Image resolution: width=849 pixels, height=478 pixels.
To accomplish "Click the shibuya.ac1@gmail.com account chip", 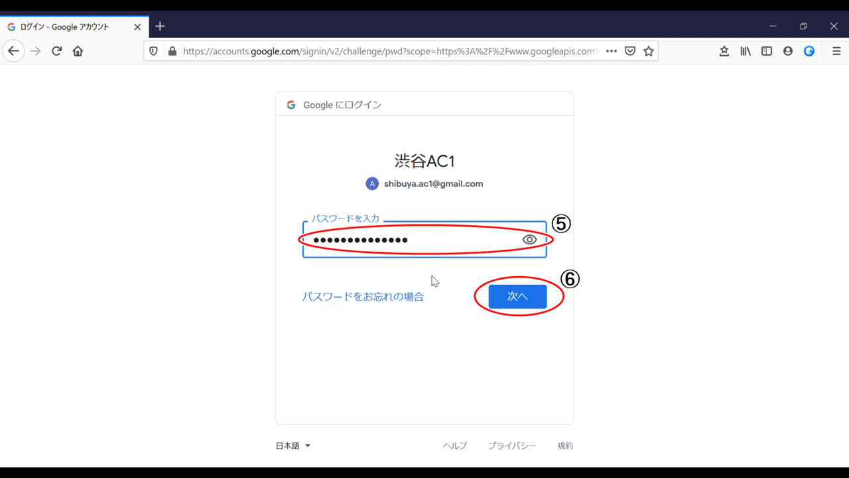I will pos(424,184).
